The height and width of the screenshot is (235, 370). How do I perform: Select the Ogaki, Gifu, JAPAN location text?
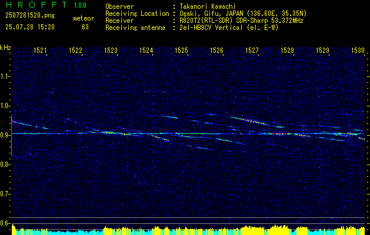click(x=243, y=14)
